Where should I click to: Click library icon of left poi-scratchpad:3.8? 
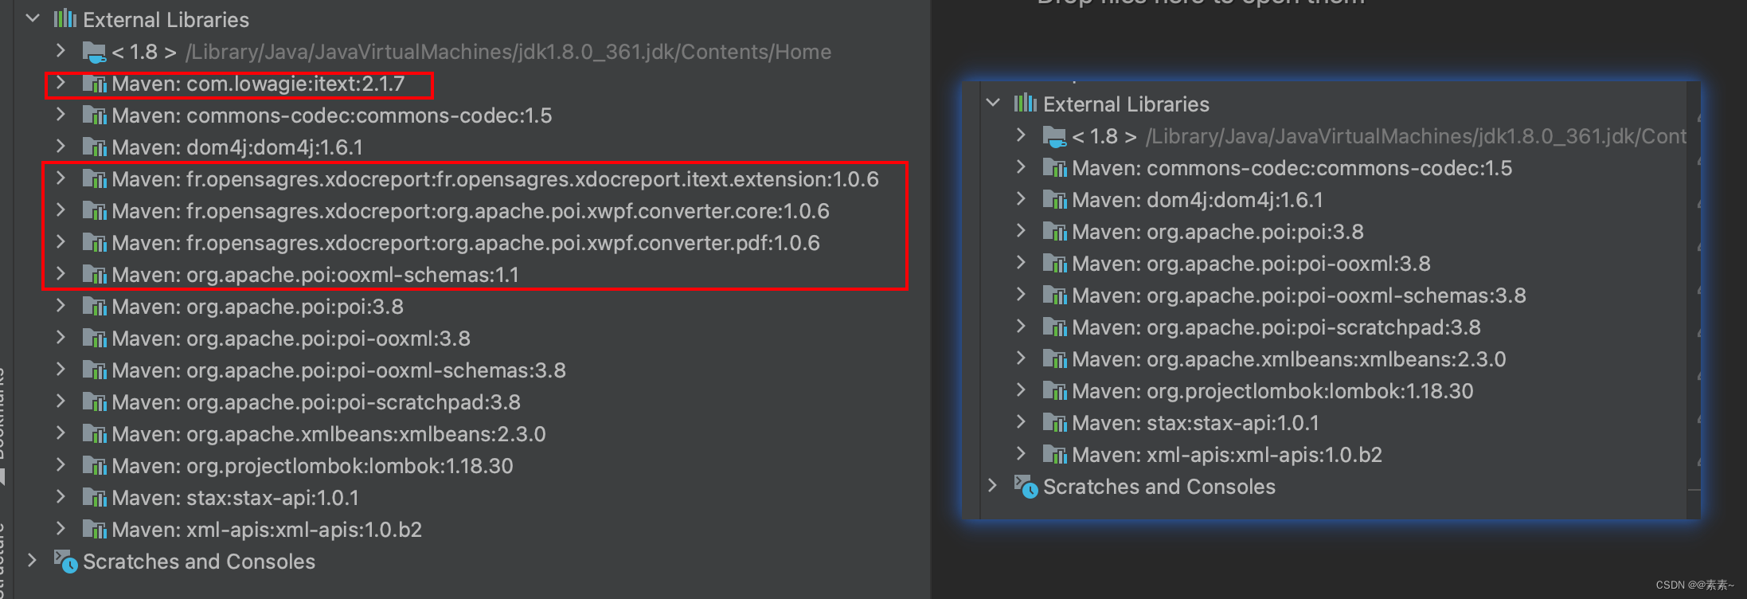coord(94,401)
